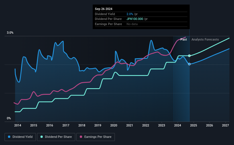Image resolution: width=234 pixels, height=145 pixels.
Task: Click the 2019 x-axis label
Action: [98, 125]
